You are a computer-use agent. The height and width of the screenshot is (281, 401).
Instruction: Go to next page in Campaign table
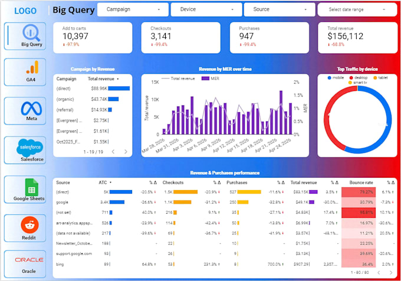[x=126, y=152]
